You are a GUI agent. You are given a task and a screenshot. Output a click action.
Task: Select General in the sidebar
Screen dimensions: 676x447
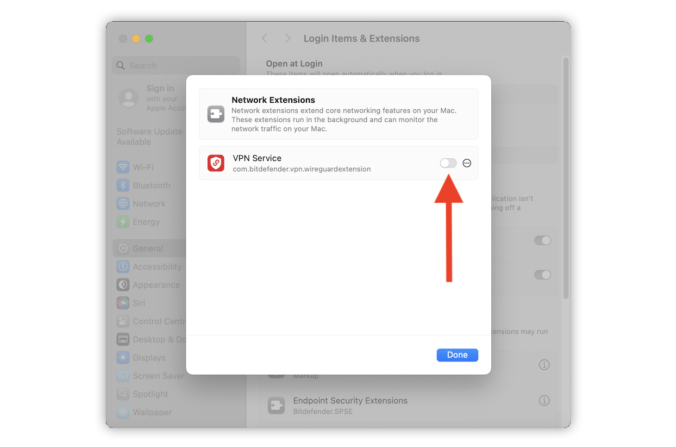click(x=149, y=249)
